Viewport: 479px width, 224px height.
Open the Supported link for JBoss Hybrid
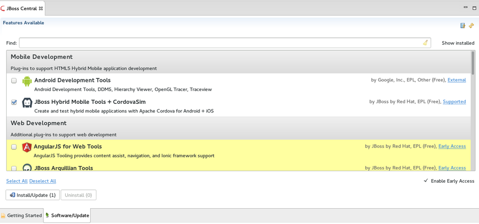[x=454, y=102]
